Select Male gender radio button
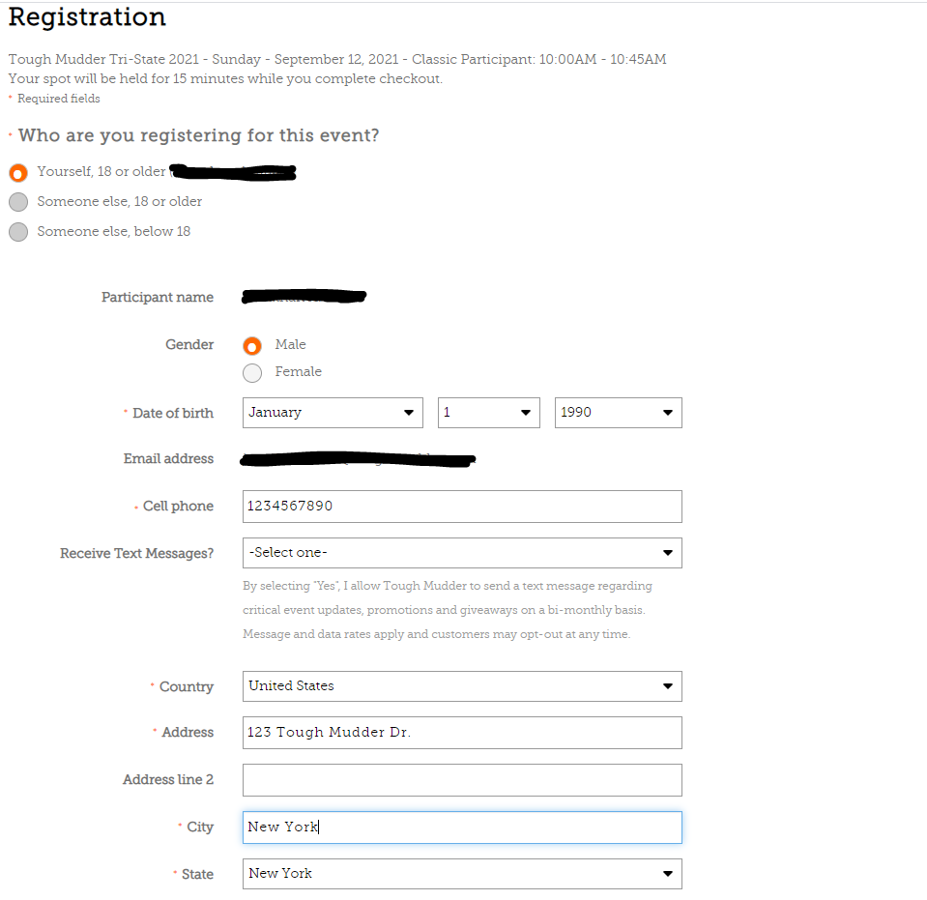 pos(252,346)
